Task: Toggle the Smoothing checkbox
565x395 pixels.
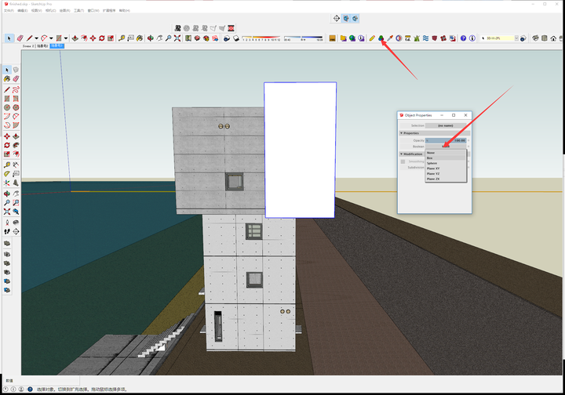Action: coord(403,161)
